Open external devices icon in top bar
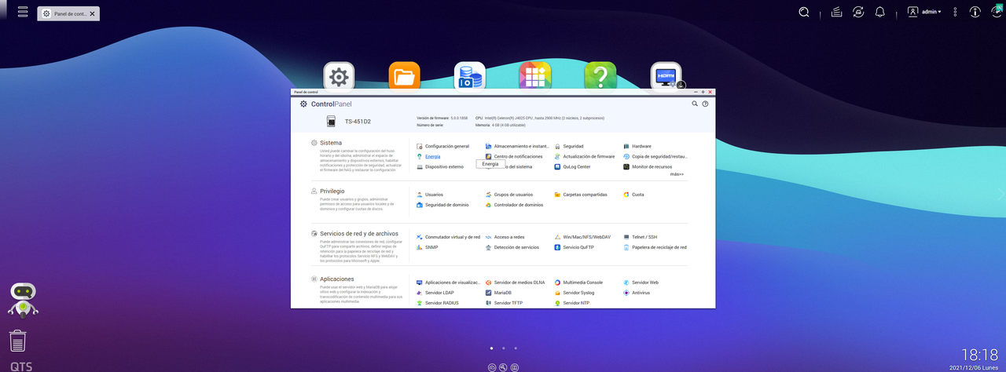The image size is (1006, 372). [859, 12]
